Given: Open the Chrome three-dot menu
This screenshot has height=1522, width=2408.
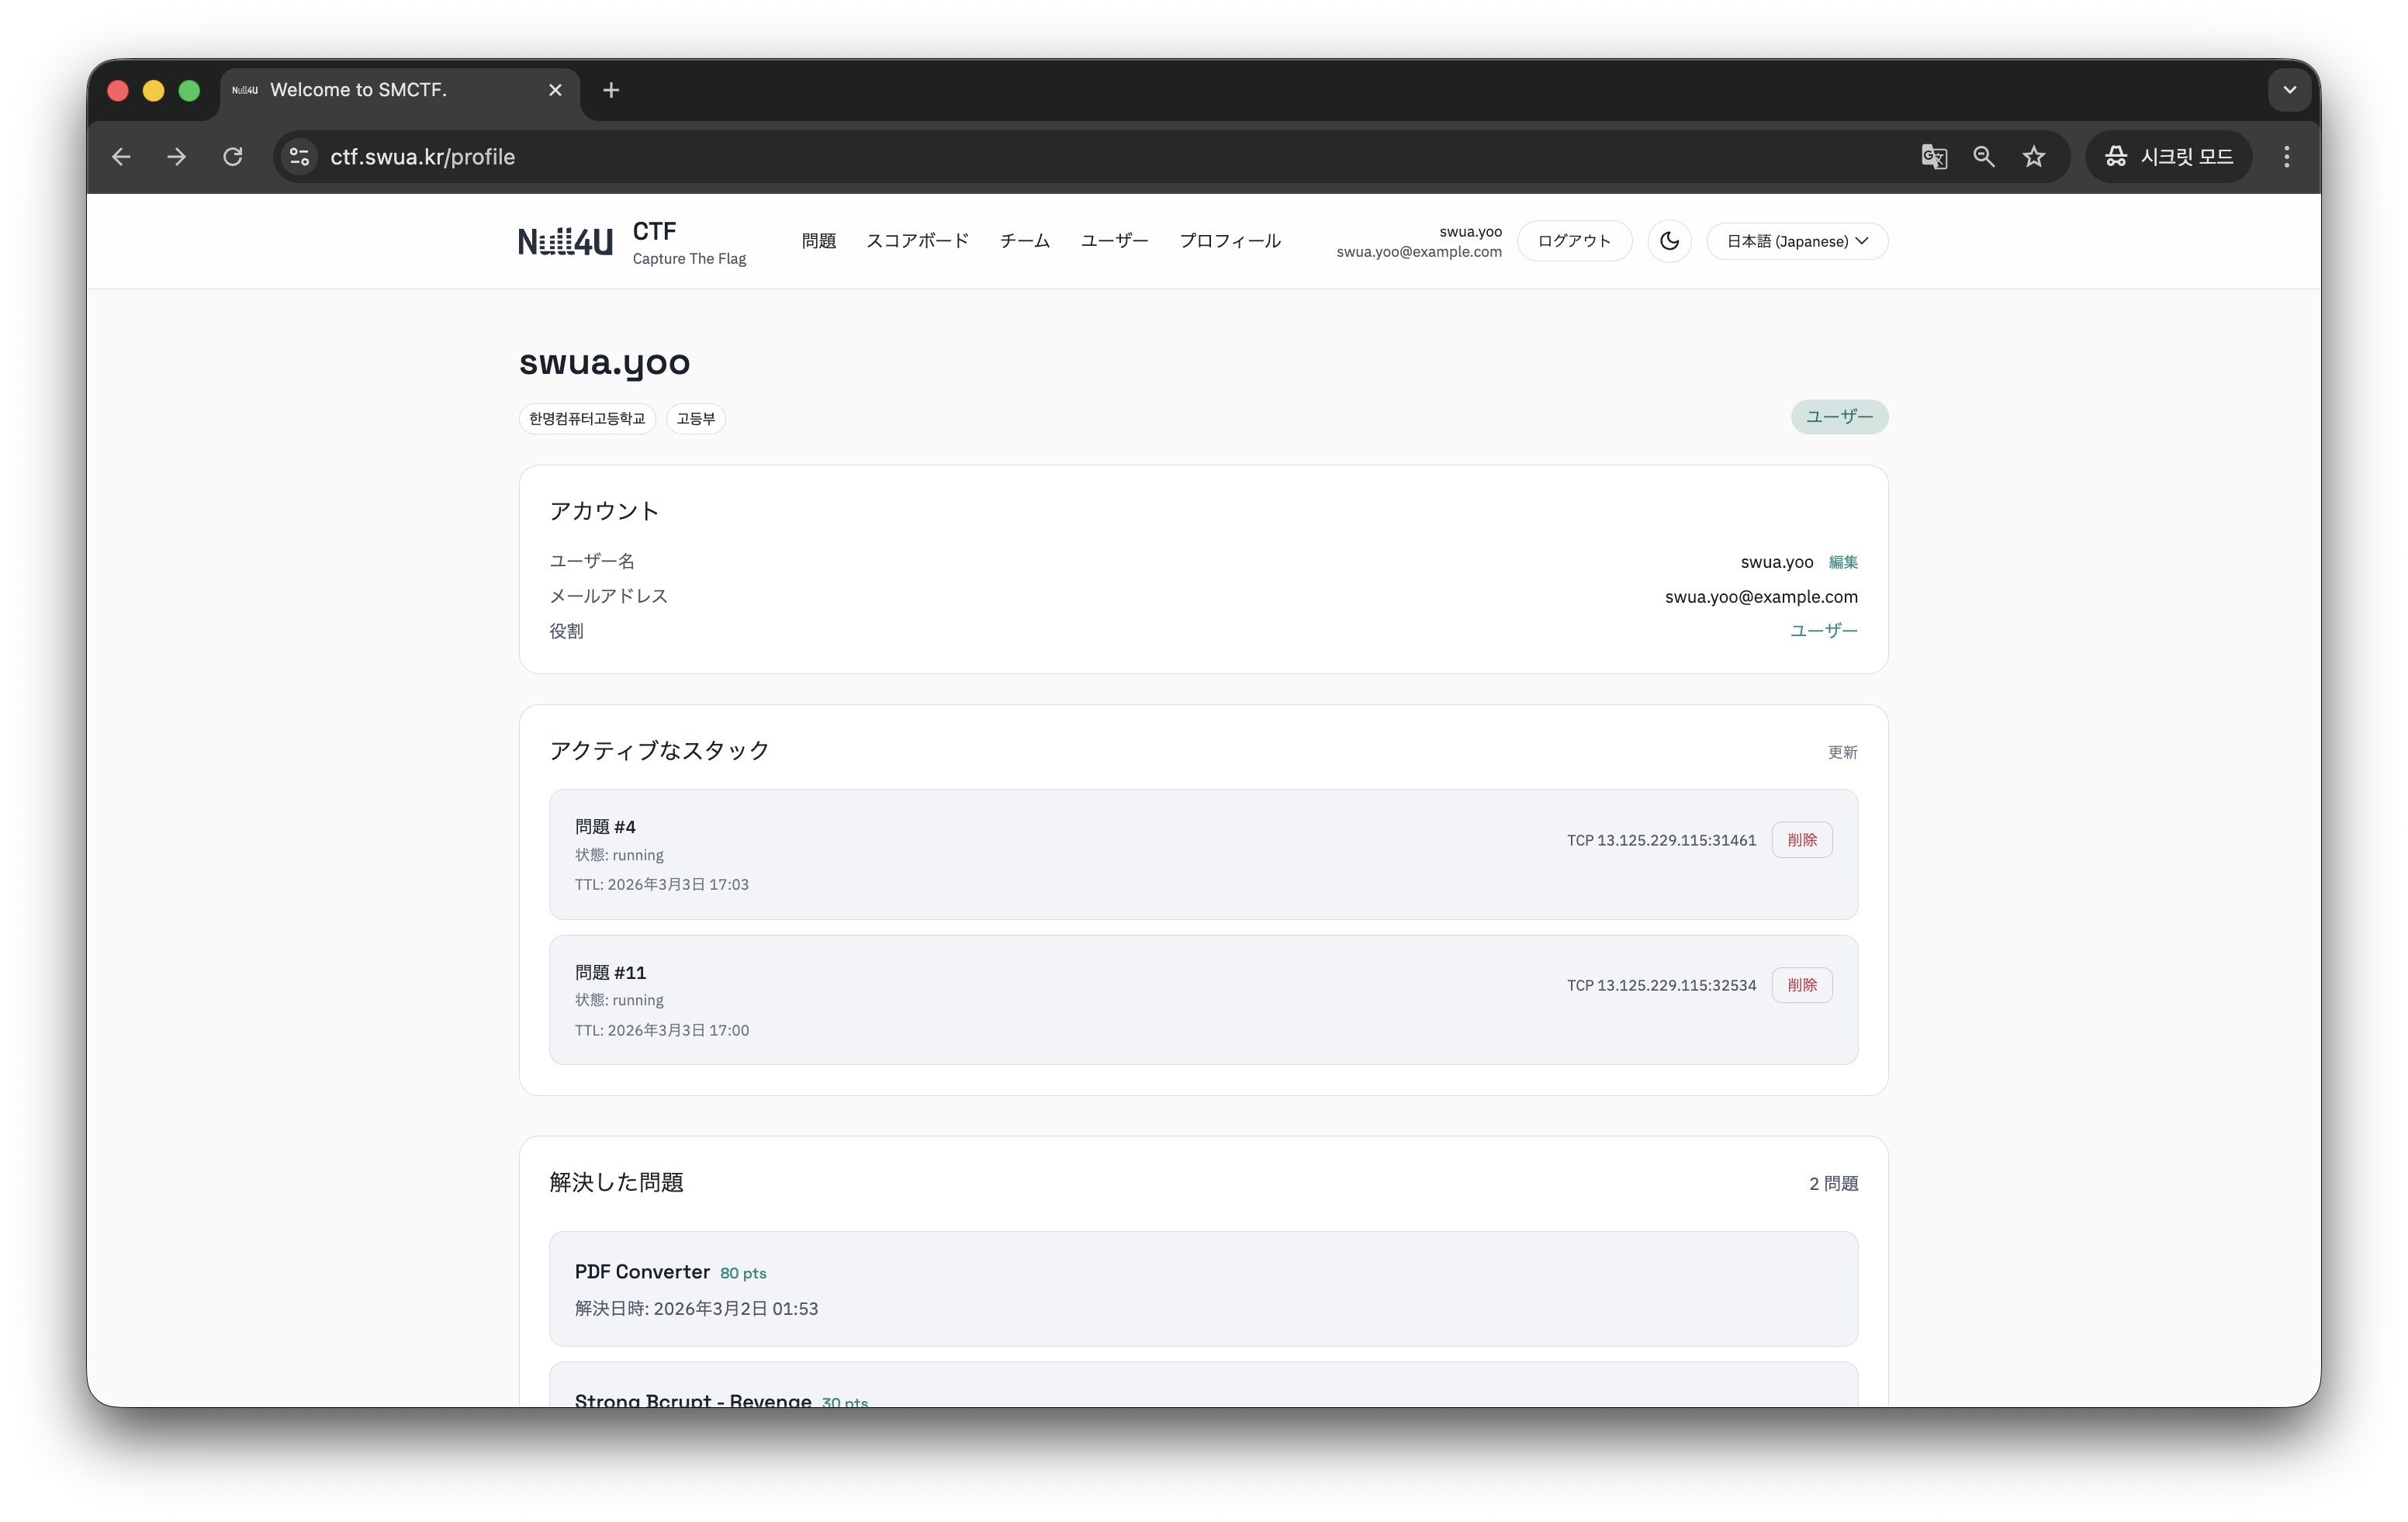Looking at the screenshot, I should point(2286,156).
